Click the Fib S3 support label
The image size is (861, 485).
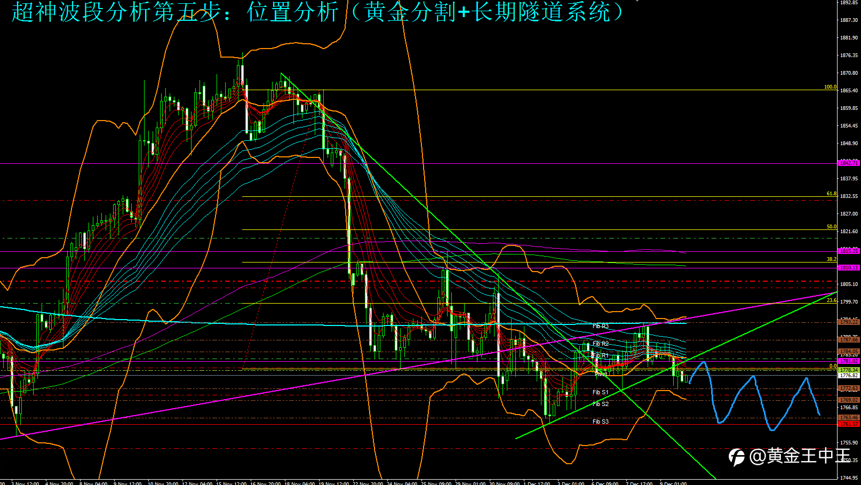tap(600, 422)
